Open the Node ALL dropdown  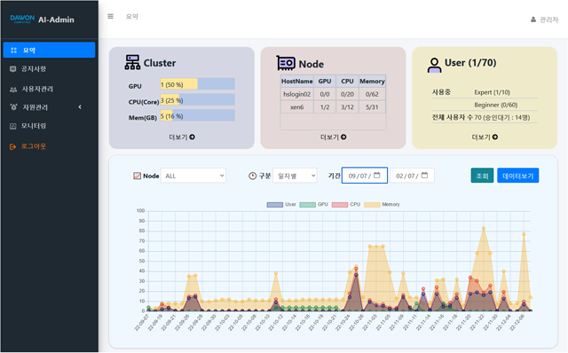pos(193,176)
